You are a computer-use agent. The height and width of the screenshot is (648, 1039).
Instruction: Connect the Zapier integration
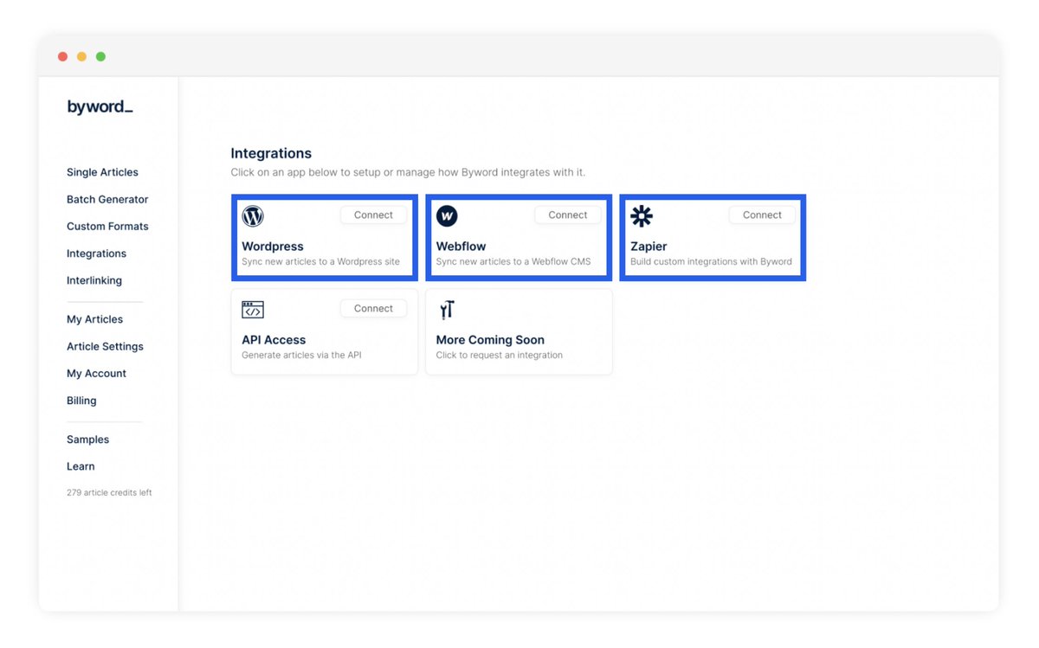[x=762, y=215]
